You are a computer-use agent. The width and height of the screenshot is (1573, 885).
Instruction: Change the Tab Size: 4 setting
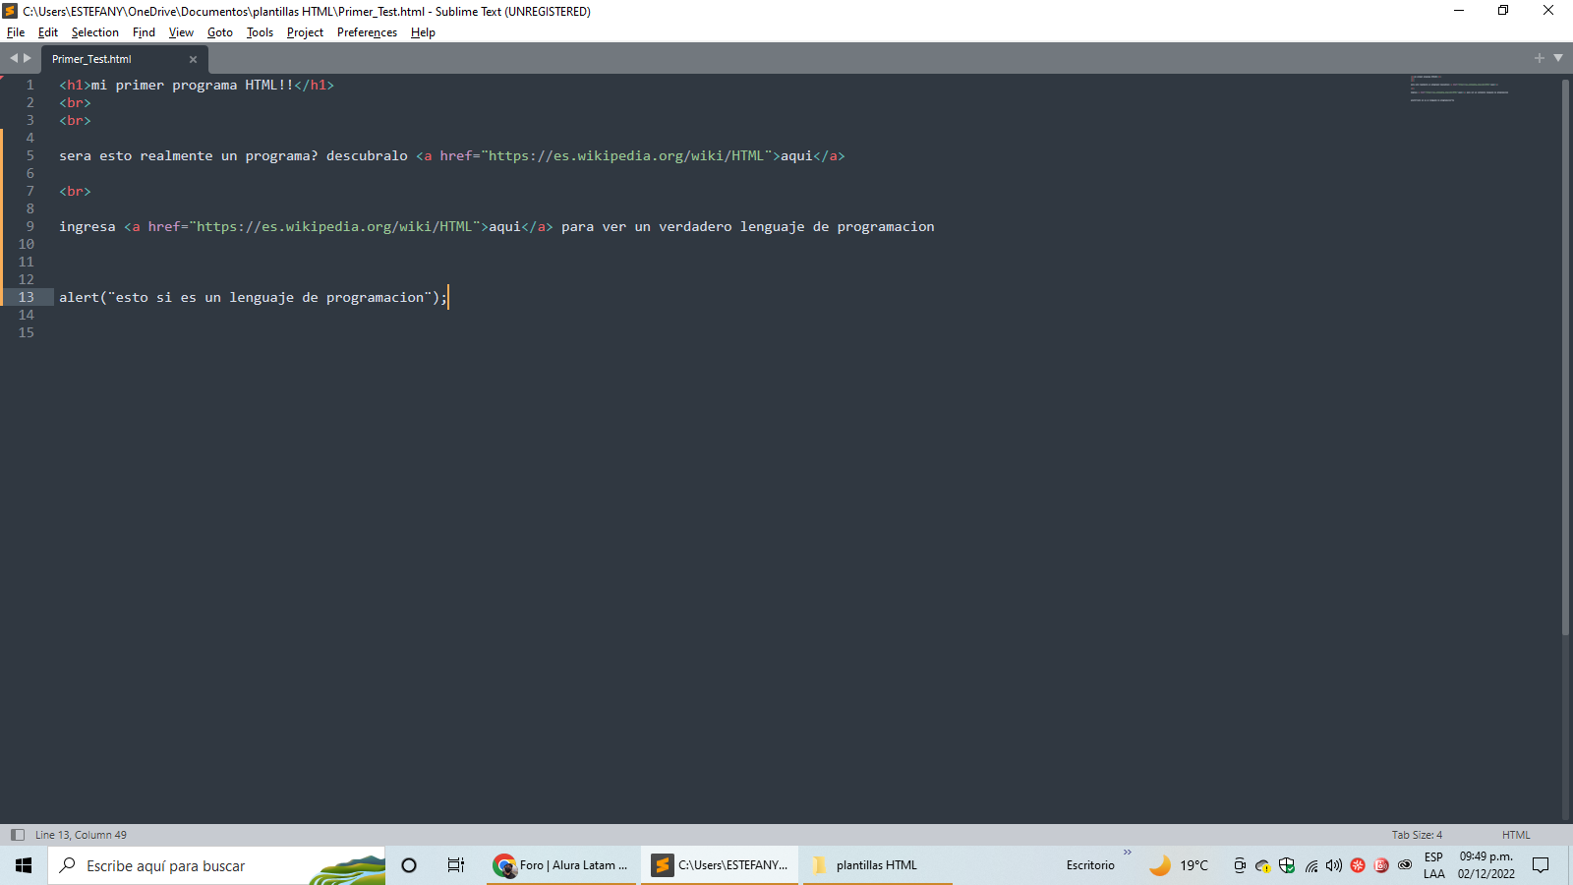point(1417,835)
